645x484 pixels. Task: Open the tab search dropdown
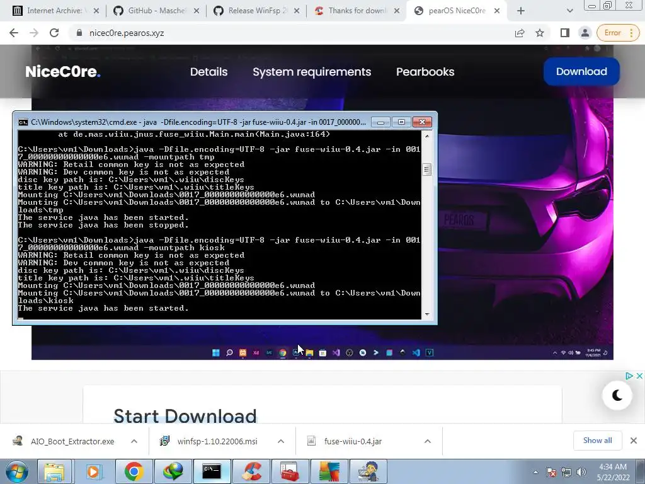click(x=569, y=11)
